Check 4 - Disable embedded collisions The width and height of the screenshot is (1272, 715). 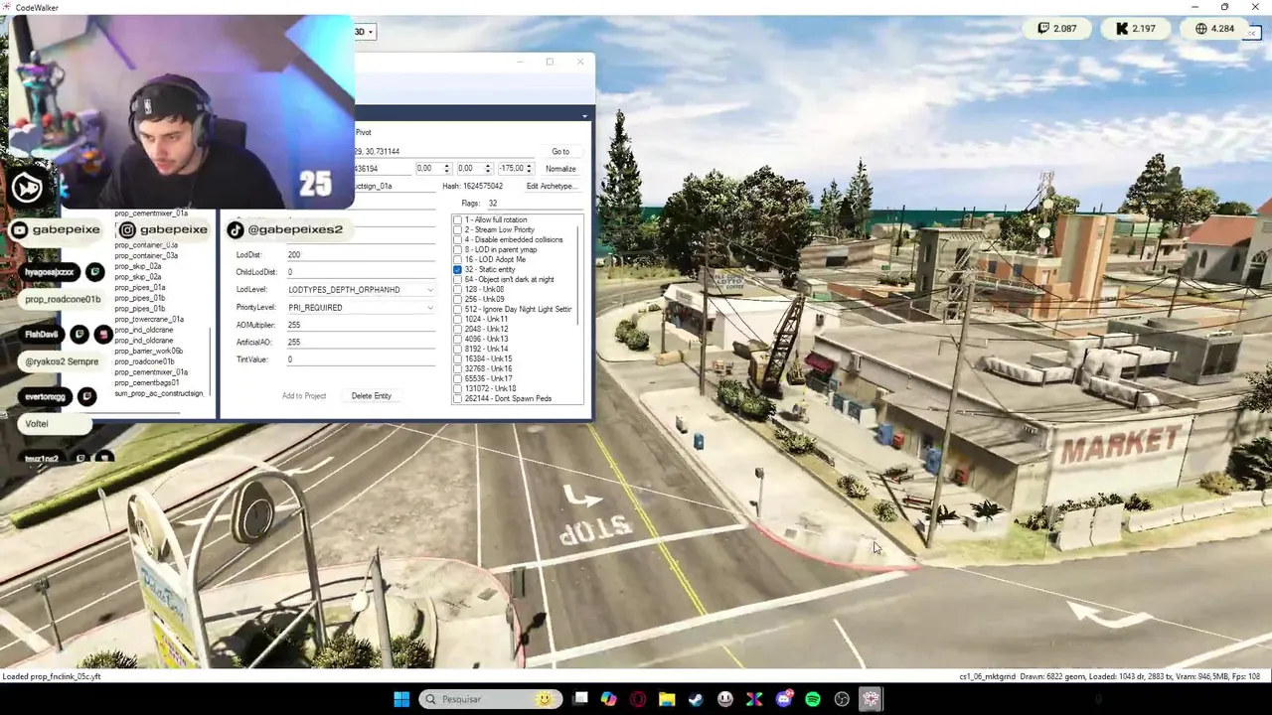point(458,239)
